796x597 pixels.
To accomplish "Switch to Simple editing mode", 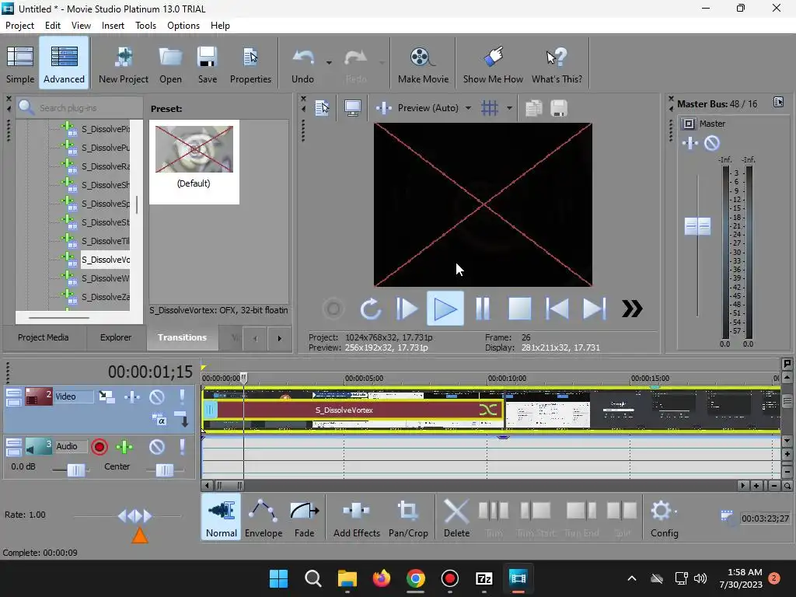I will pyautogui.click(x=19, y=63).
